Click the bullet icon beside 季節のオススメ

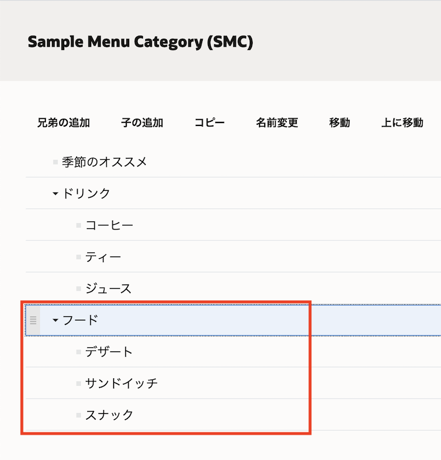(56, 163)
